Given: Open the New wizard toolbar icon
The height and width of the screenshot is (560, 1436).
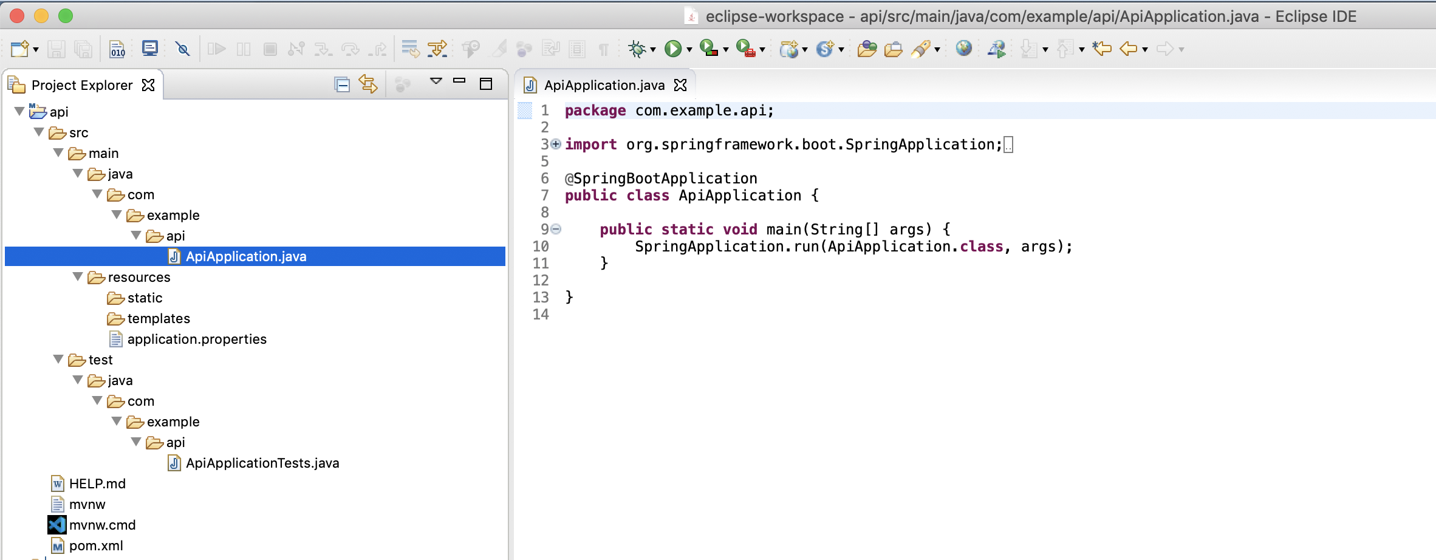Looking at the screenshot, I should [x=18, y=49].
